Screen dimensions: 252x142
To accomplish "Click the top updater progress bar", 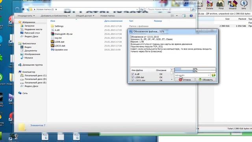I will point(195,69).
